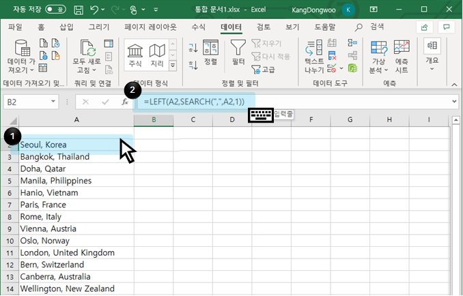The image size is (463, 296).
Task: Click cell with Bangkok, Thailand
Action: click(76, 157)
